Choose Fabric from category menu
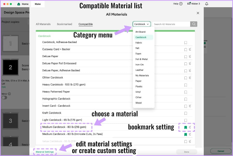Screen dimensions: 233x156 (139, 43)
